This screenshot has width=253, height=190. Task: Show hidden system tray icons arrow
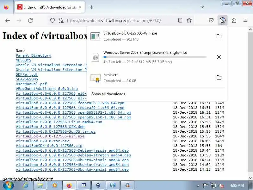pyautogui.click(x=198, y=186)
